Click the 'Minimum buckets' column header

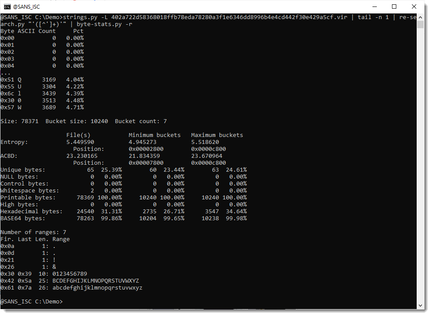(155, 135)
